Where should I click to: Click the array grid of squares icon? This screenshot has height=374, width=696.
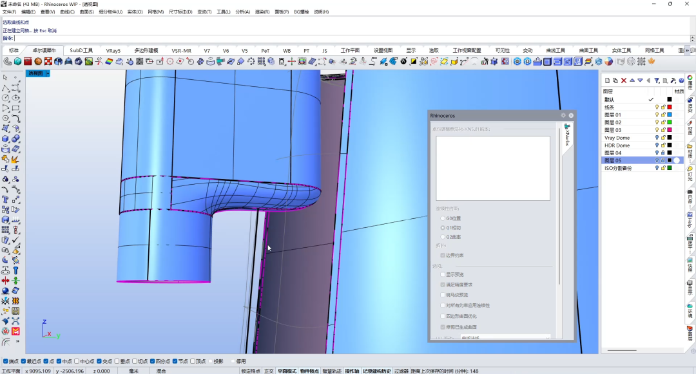261,62
